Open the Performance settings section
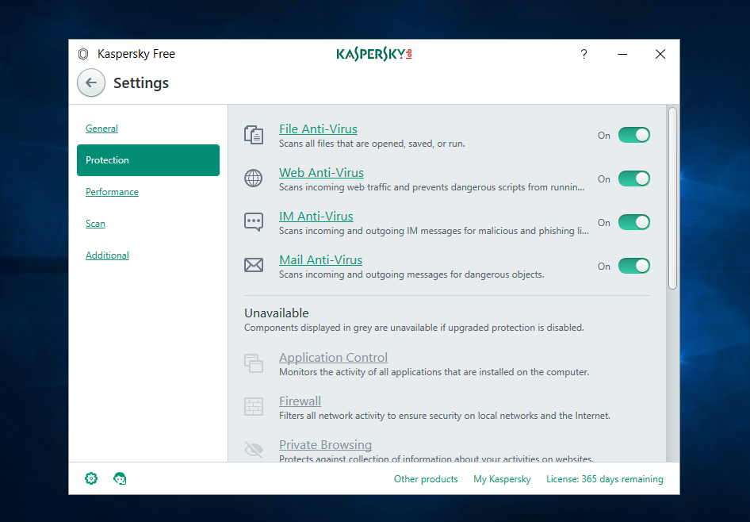Image resolution: width=750 pixels, height=522 pixels. pos(112,192)
